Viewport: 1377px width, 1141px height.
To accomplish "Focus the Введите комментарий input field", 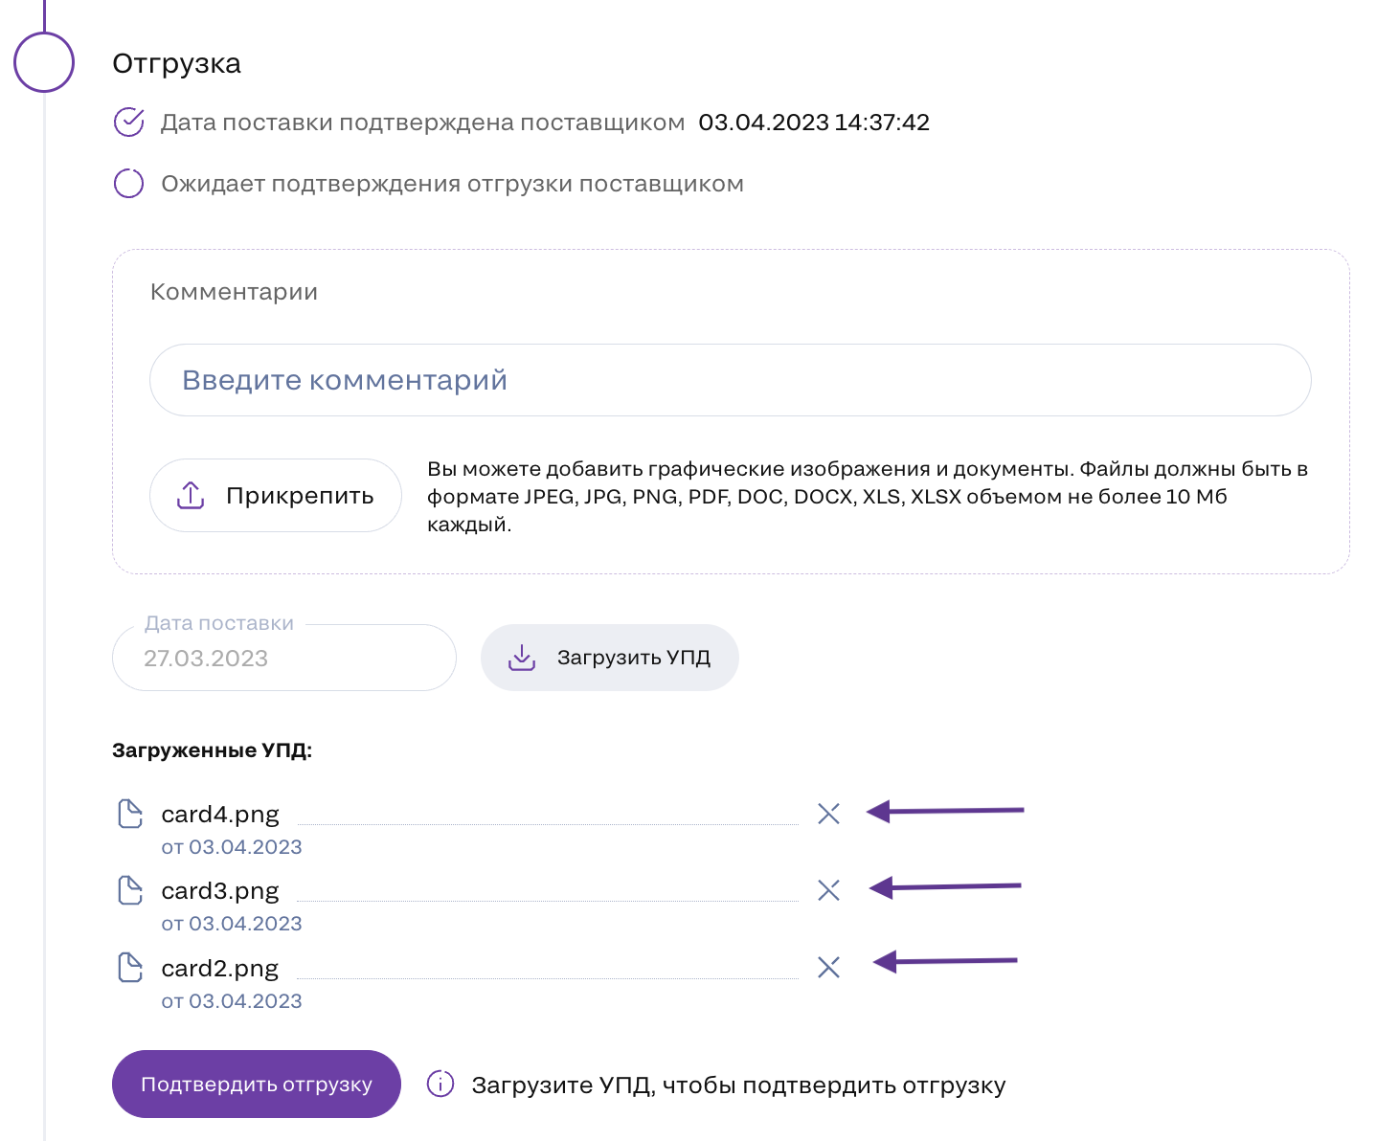I will coord(730,380).
